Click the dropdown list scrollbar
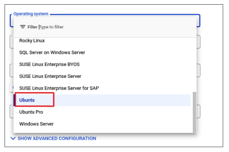This screenshot has width=229, height=152. click(194, 112)
